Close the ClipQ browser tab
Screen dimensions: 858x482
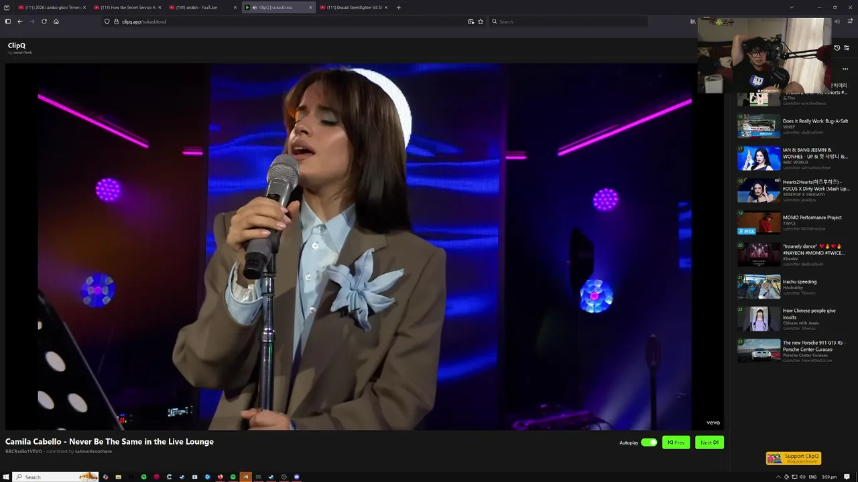[x=310, y=7]
